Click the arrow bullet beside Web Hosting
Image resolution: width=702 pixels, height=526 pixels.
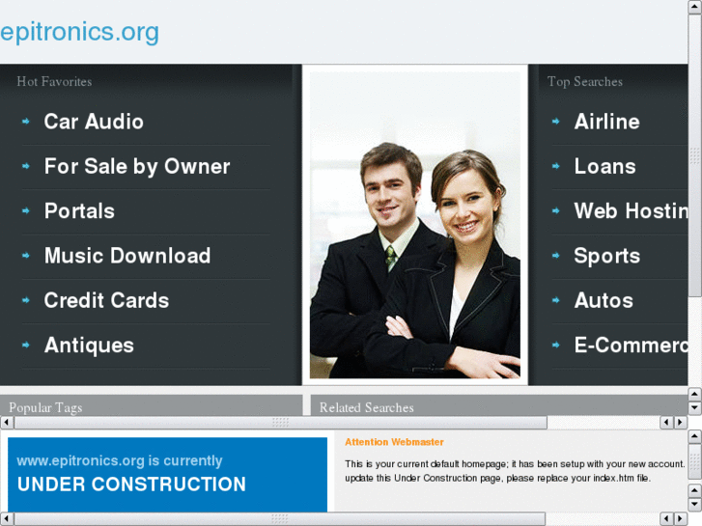tap(555, 210)
